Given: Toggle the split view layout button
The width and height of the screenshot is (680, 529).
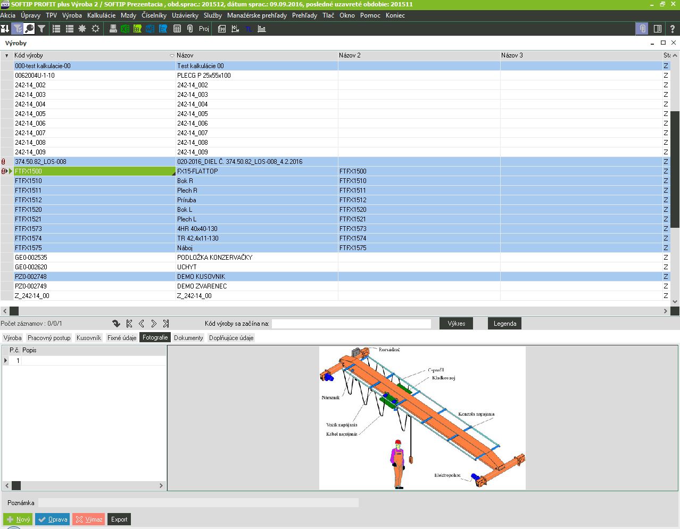Looking at the screenshot, I should point(658,29).
